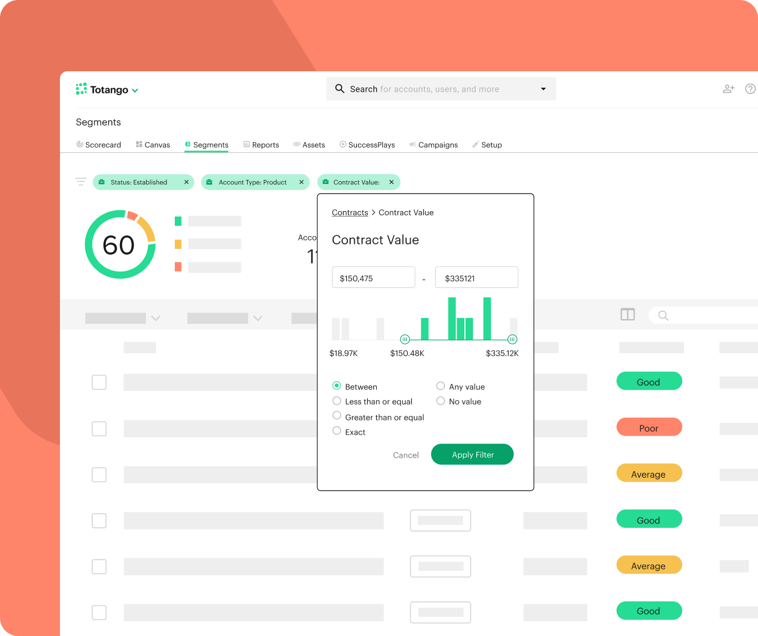Remove the Account Type: Product filter chip
The width and height of the screenshot is (758, 636).
pos(302,182)
